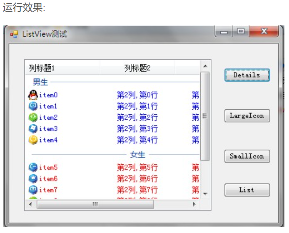This screenshot has width=289, height=233.
Task: Select the item2 row label
Action: (48, 118)
